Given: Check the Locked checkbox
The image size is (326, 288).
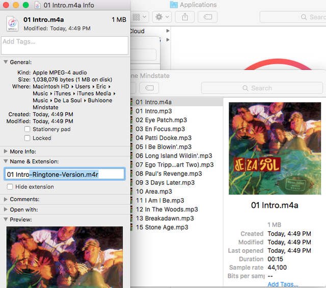Looking at the screenshot, I should tap(28, 138).
